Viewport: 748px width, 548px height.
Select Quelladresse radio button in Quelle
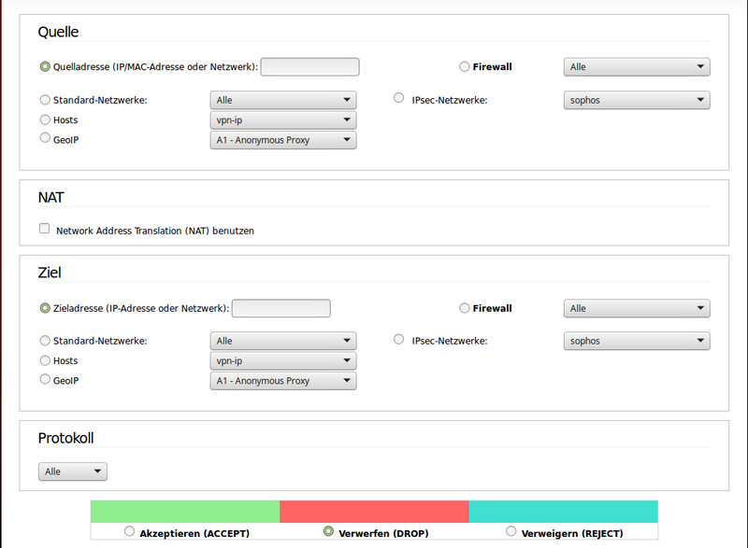[x=45, y=66]
